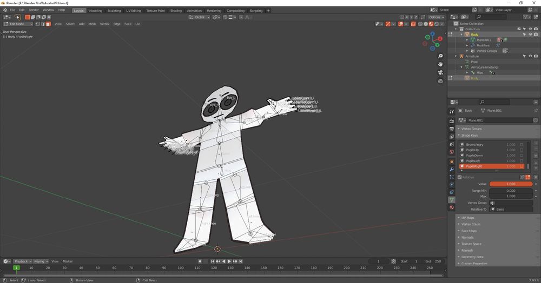
Task: Enable edge select mode
Action: point(43,24)
